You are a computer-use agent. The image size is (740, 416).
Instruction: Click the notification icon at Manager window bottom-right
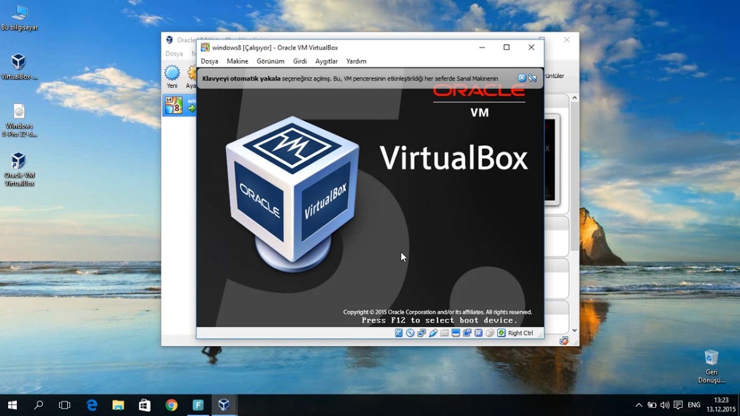(564, 341)
